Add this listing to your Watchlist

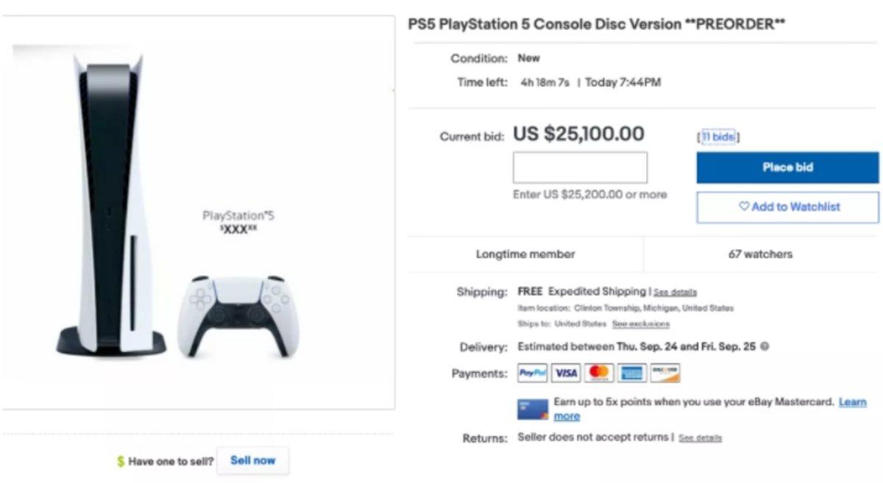tap(787, 207)
